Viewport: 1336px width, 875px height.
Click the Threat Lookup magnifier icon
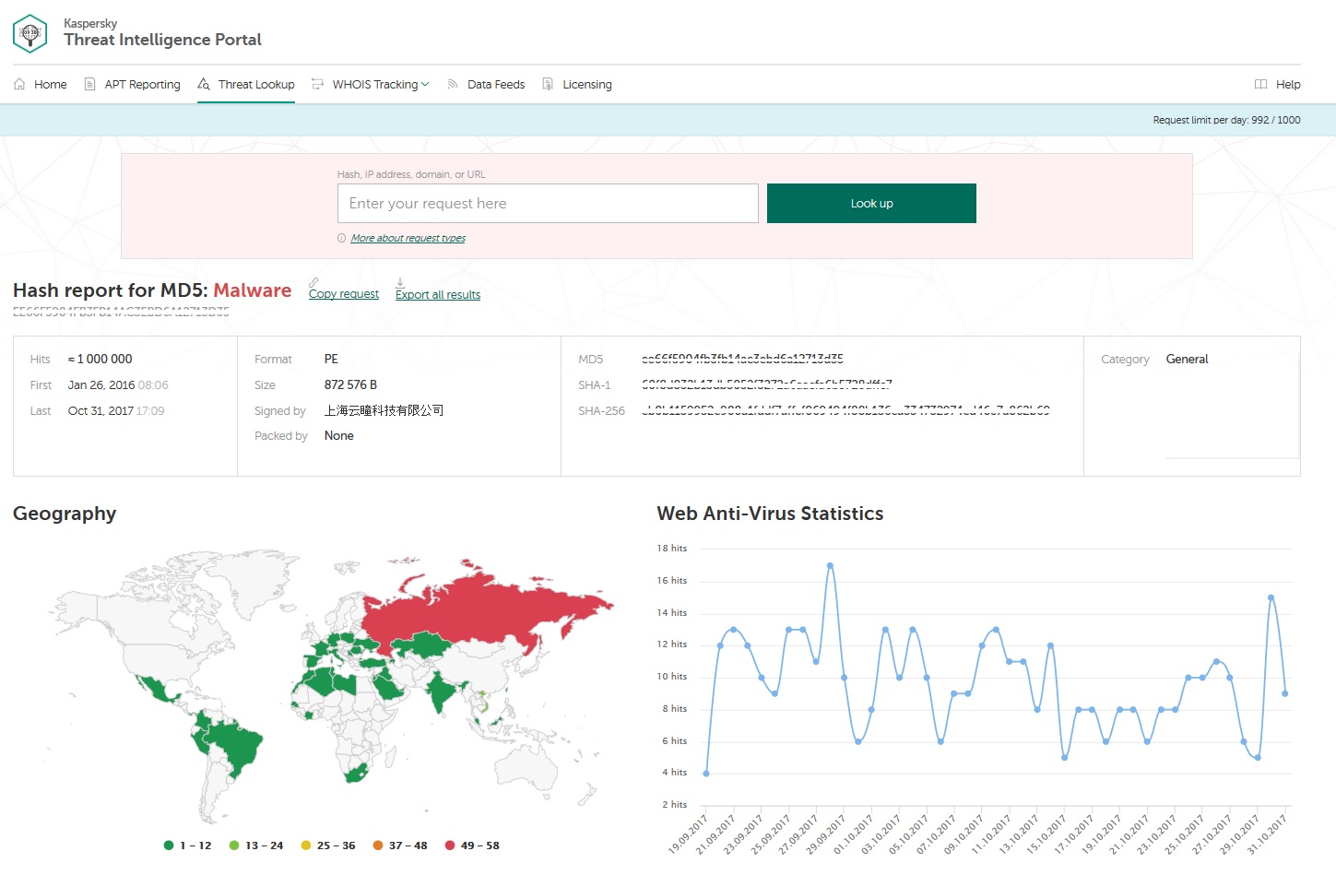(x=204, y=84)
